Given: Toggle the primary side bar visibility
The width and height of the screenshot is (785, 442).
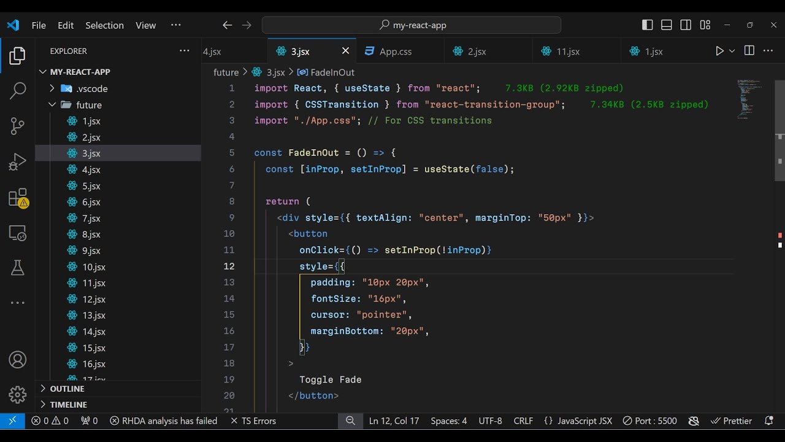Looking at the screenshot, I should [x=648, y=25].
